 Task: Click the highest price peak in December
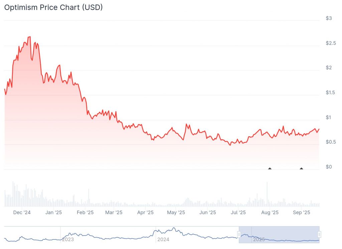(29, 37)
